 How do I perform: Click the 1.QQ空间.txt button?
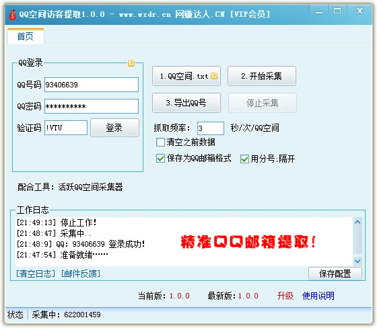coord(186,76)
